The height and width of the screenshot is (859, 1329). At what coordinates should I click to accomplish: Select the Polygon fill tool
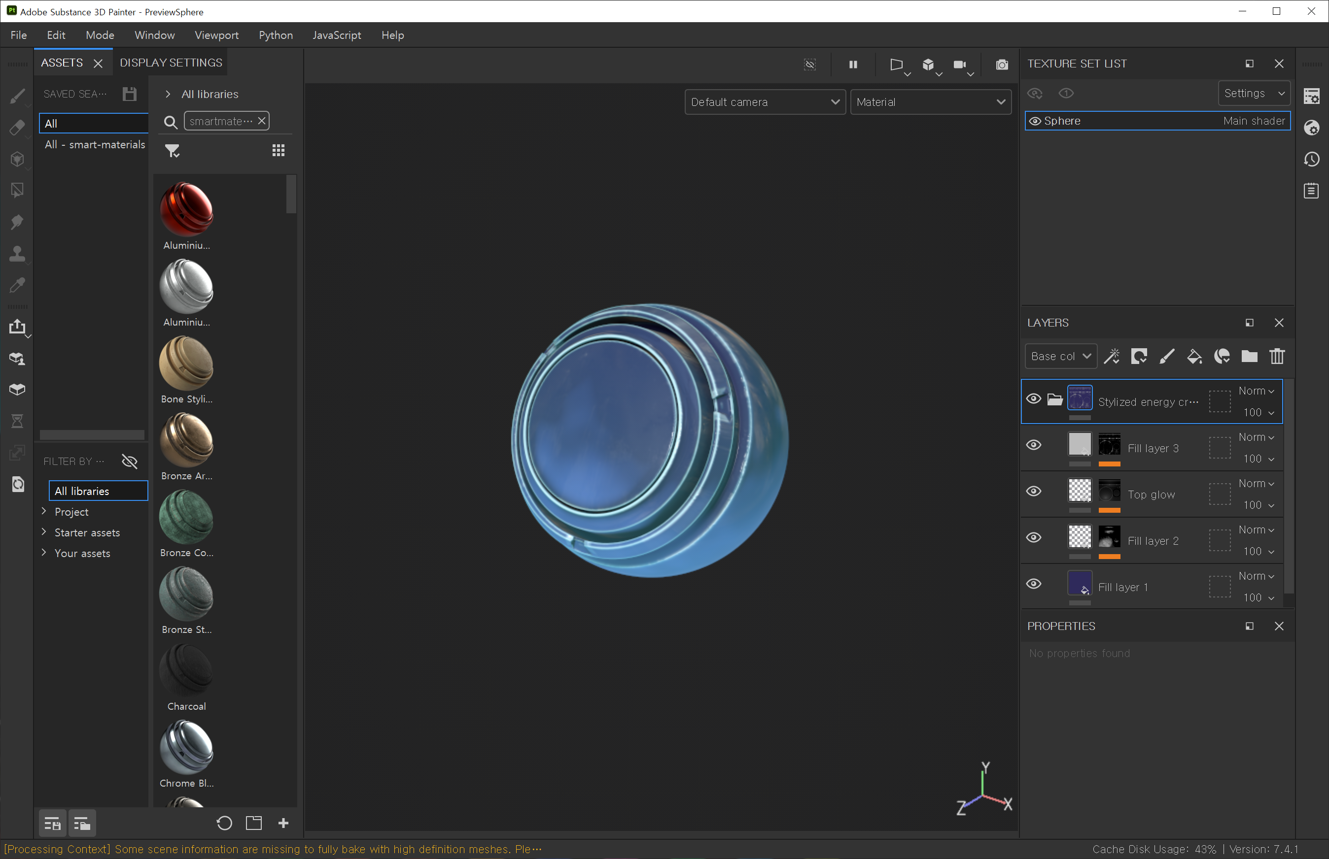pos(17,191)
